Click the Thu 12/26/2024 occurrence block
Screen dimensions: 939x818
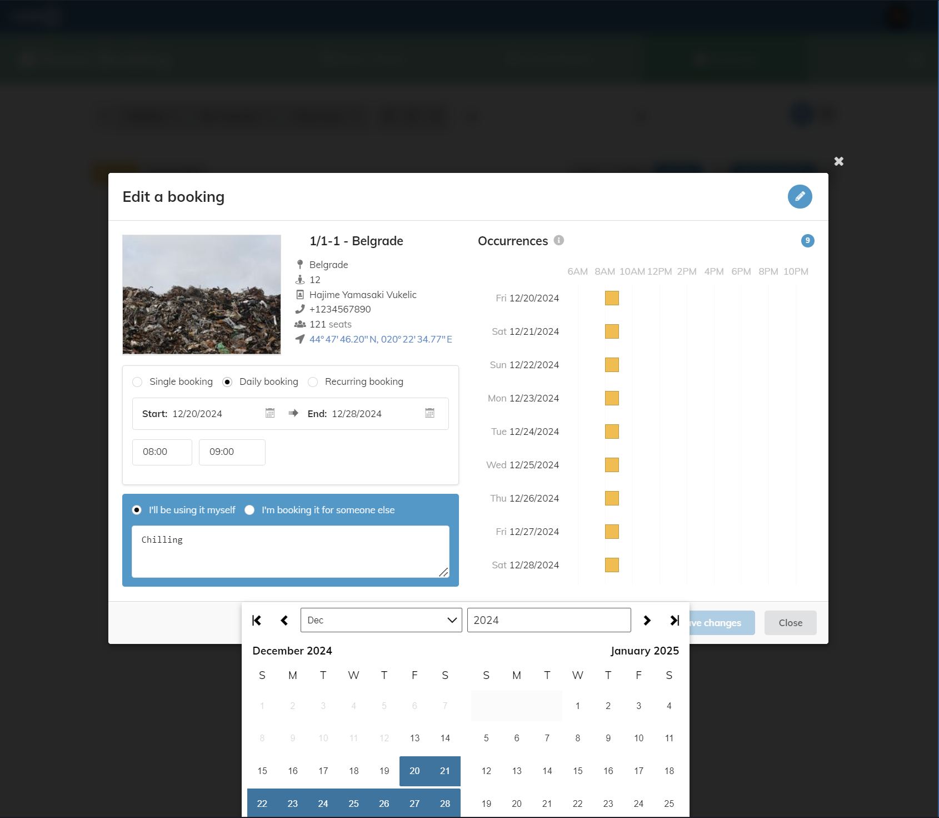tap(612, 498)
